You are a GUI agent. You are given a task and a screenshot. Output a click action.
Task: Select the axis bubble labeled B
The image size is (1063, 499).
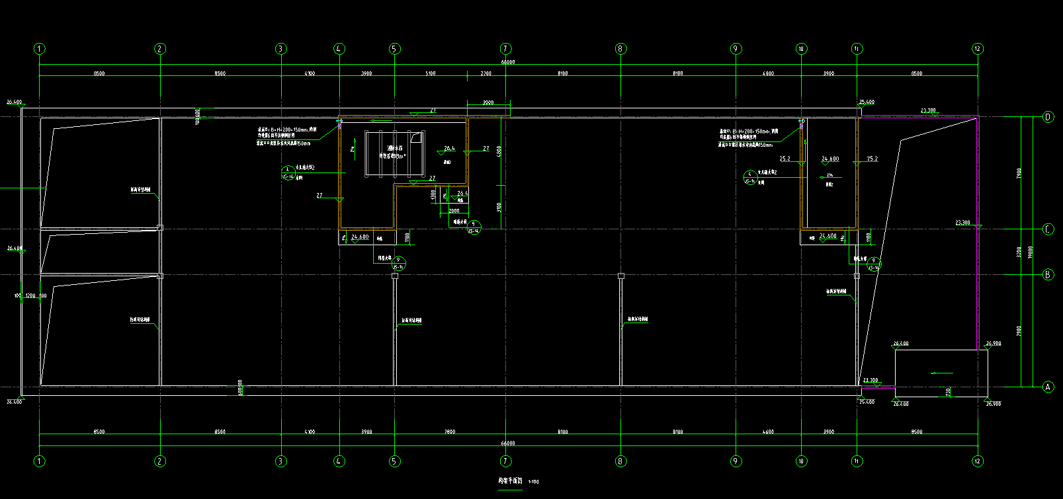click(1048, 274)
